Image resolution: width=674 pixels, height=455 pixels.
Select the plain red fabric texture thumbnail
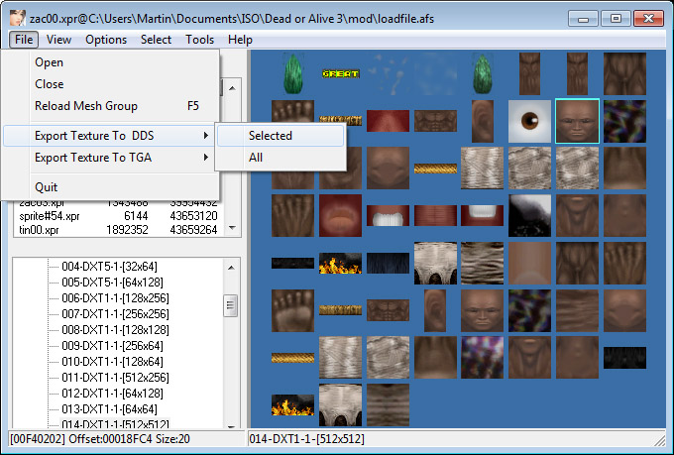tap(388, 121)
